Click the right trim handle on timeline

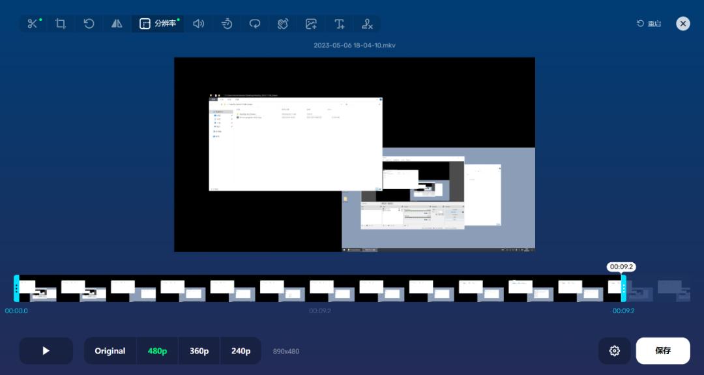tap(624, 288)
